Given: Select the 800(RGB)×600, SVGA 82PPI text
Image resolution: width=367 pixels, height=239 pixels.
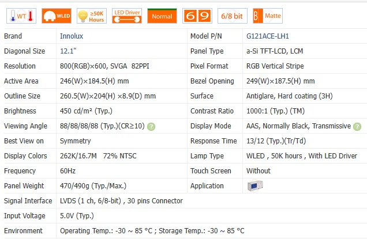Looking at the screenshot, I should point(104,66).
